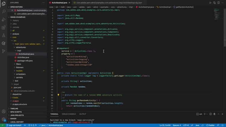Close ActivitiesImpl.java in Open Editors list
The height and width of the screenshot is (127, 226).
click(x=12, y=10)
